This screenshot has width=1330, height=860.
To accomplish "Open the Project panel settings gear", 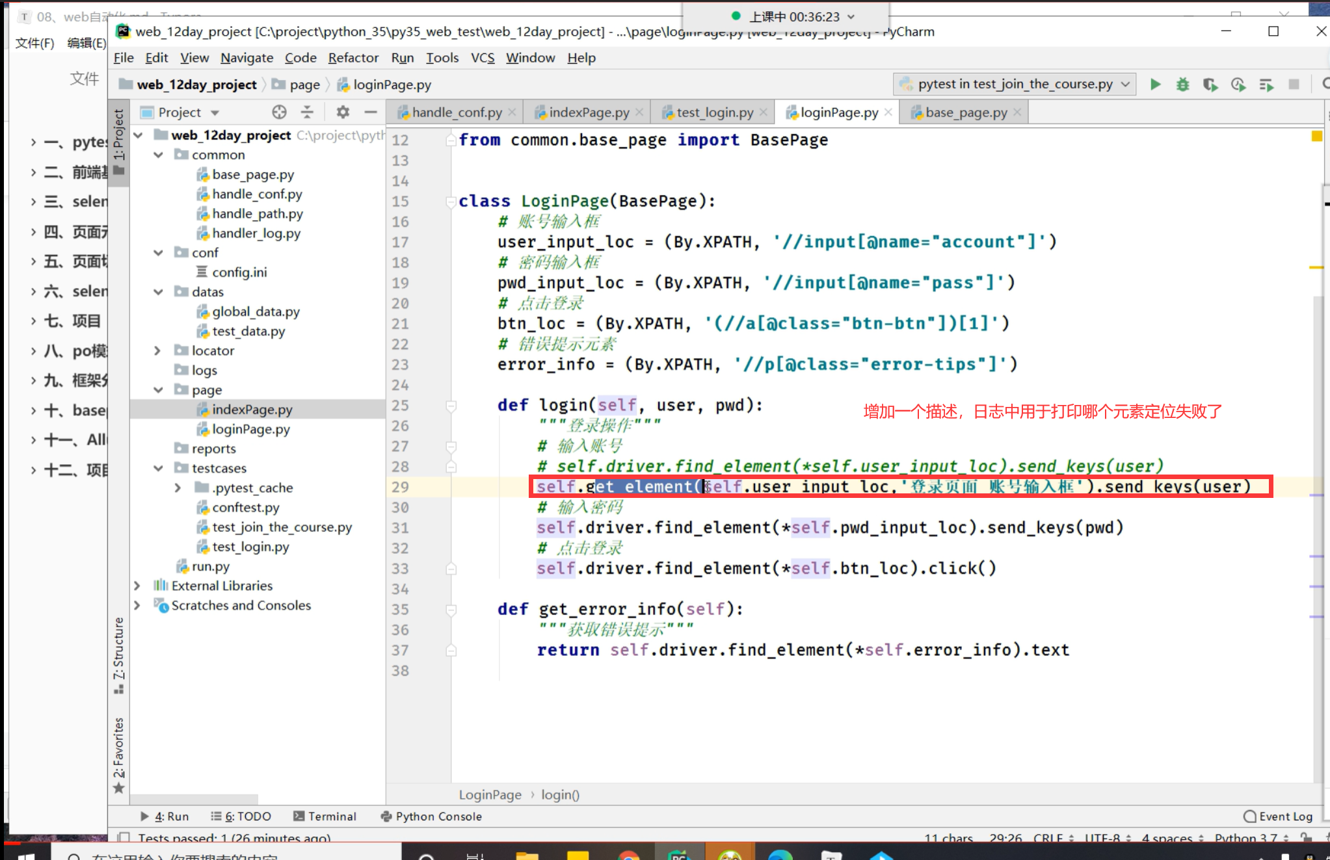I will [343, 112].
